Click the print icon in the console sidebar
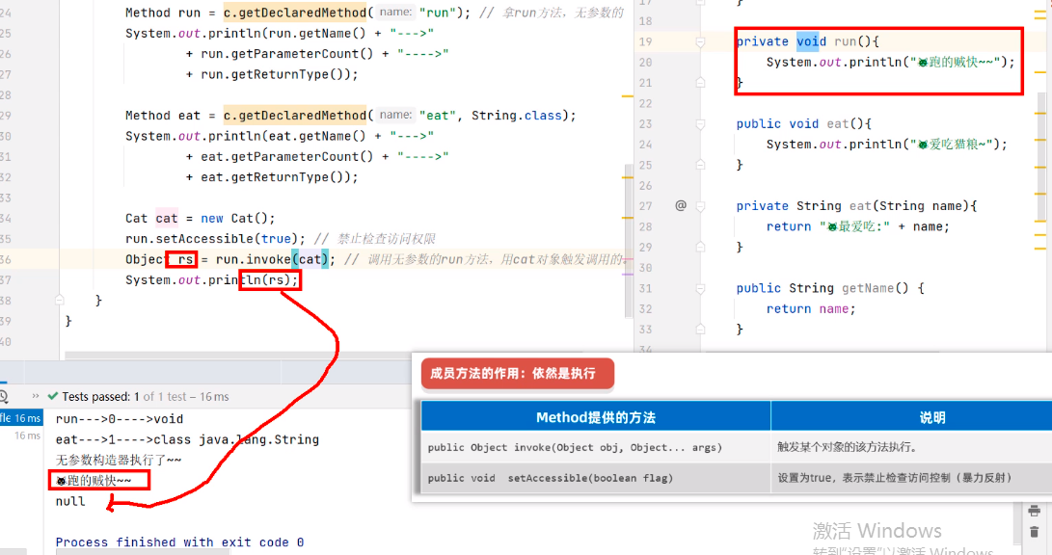This screenshot has height=555, width=1052. 1034,511
